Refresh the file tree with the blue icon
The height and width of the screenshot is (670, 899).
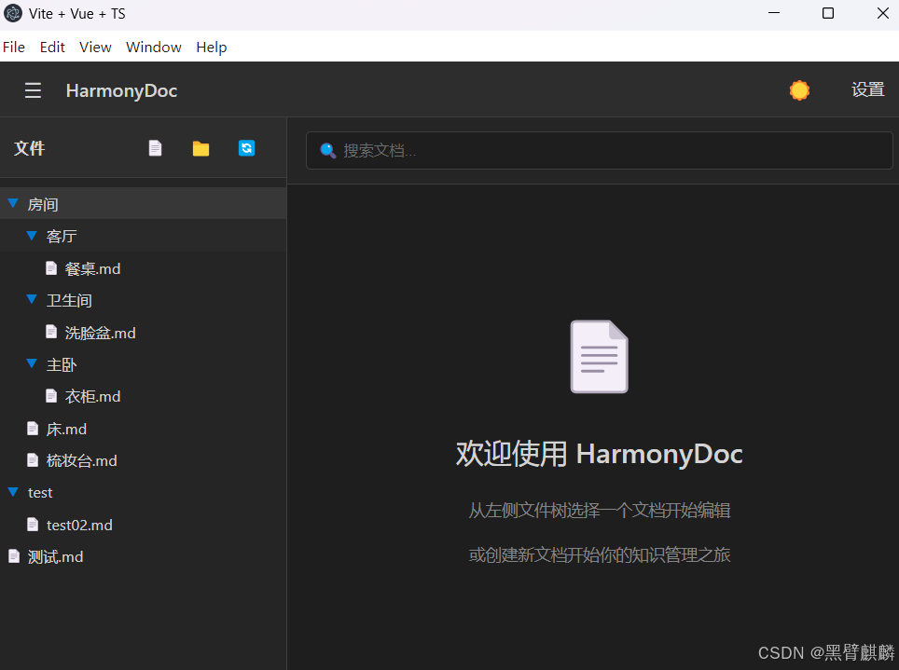246,148
